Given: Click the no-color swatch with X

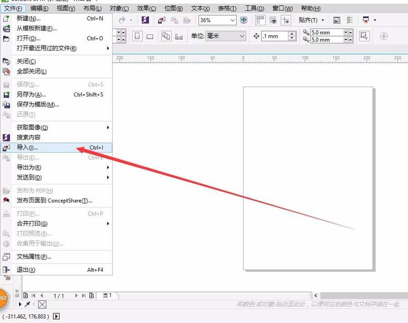Looking at the screenshot, I should (42, 304).
